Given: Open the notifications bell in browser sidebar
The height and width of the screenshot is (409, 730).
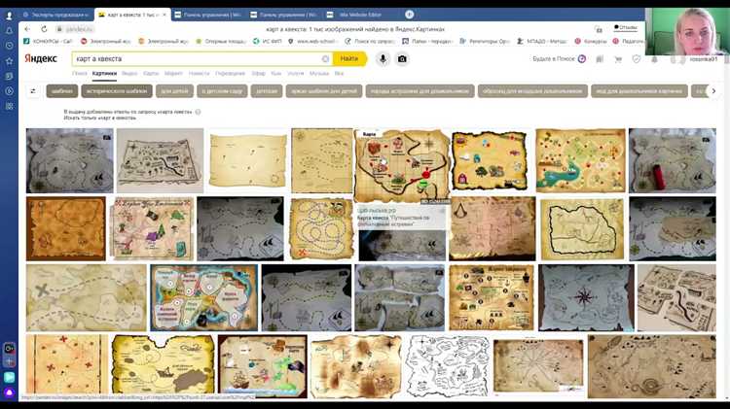Looking at the screenshot, I should 9,31.
